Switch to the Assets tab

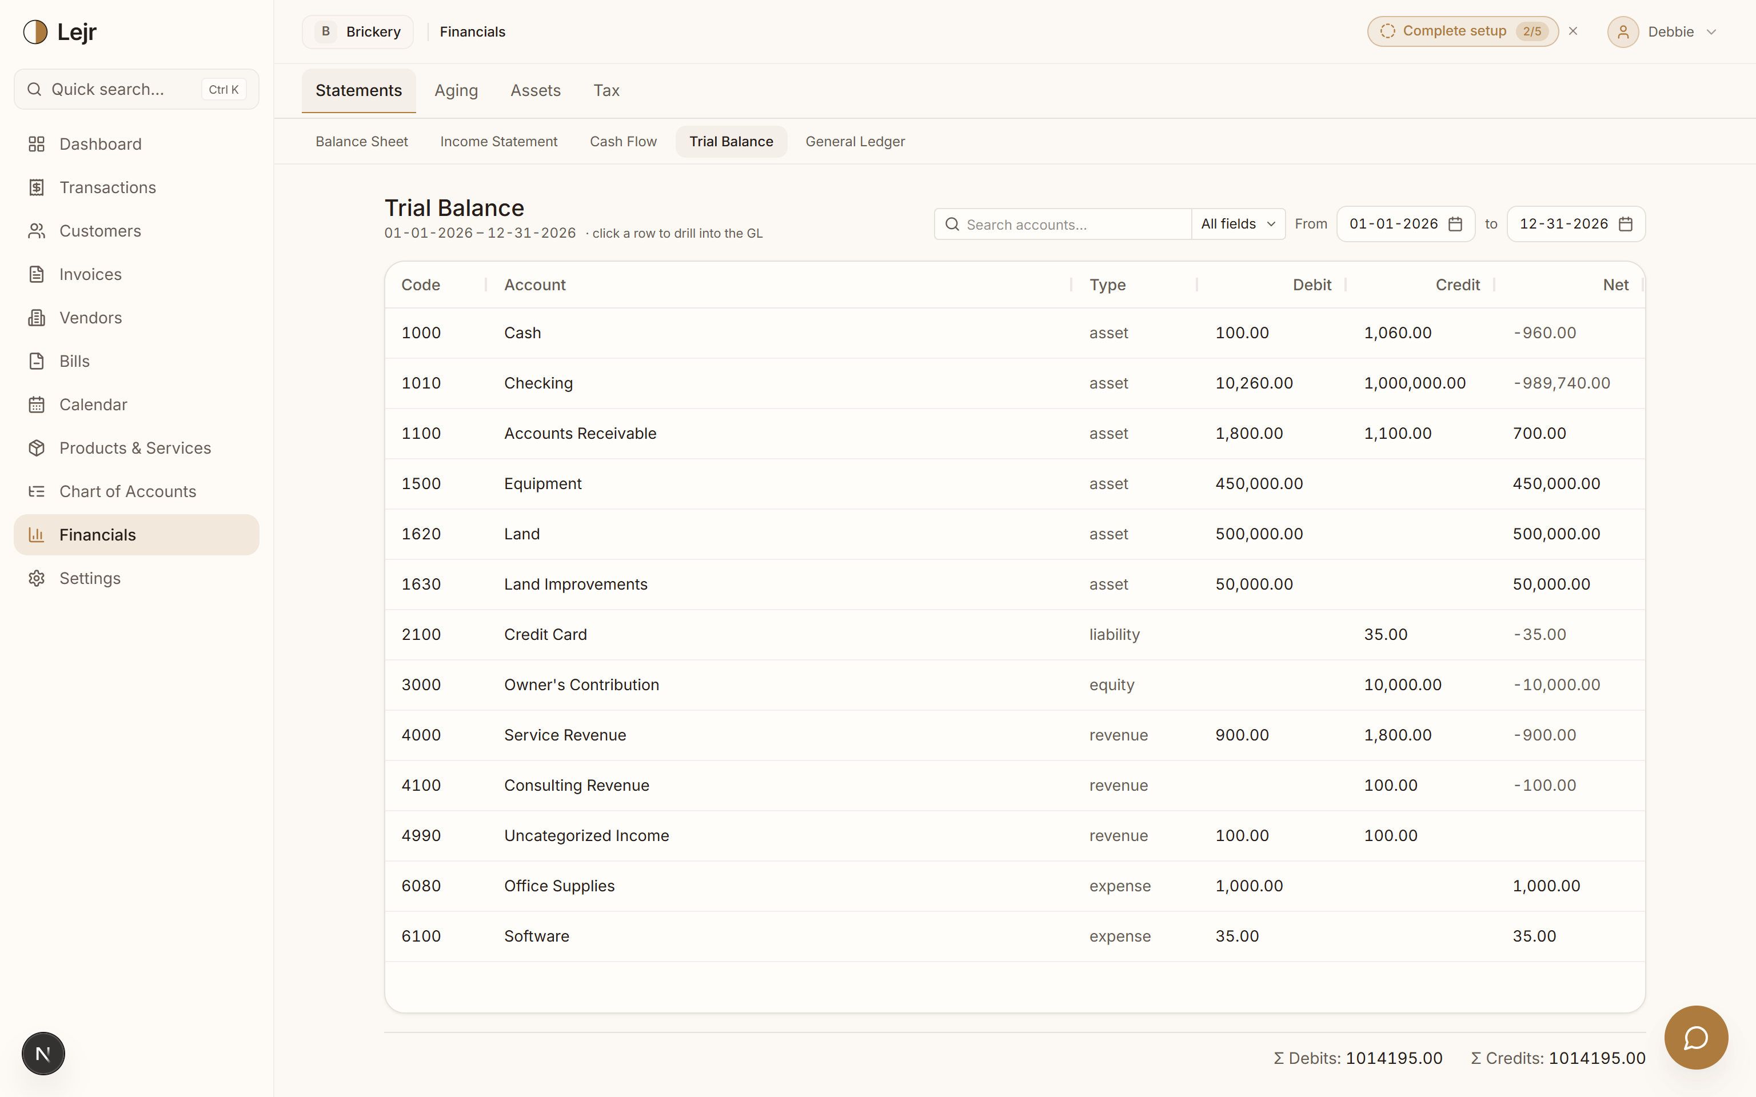pos(536,91)
